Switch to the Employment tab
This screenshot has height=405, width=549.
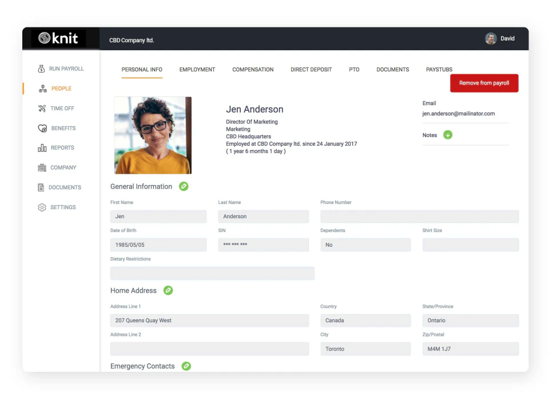[197, 69]
